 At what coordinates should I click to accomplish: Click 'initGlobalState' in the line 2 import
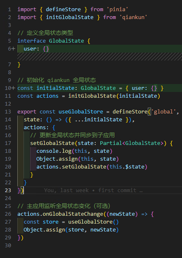(x=69, y=17)
